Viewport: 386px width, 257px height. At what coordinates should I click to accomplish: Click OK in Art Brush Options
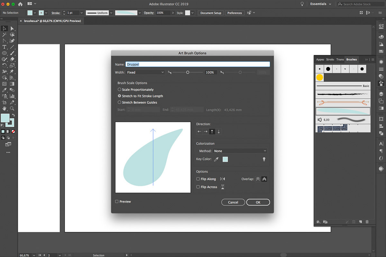tap(258, 202)
